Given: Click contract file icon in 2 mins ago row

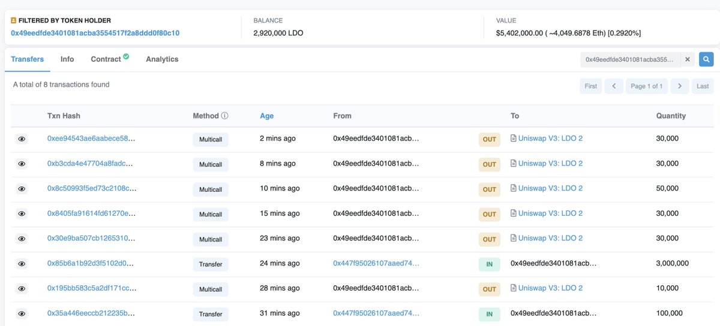Looking at the screenshot, I should [x=514, y=138].
